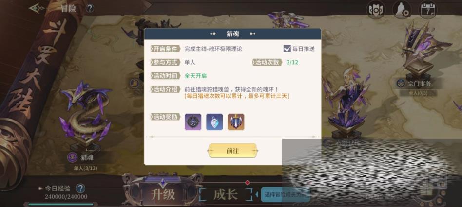Click the 前往 button
This screenshot has width=462, height=207.
coord(233,151)
